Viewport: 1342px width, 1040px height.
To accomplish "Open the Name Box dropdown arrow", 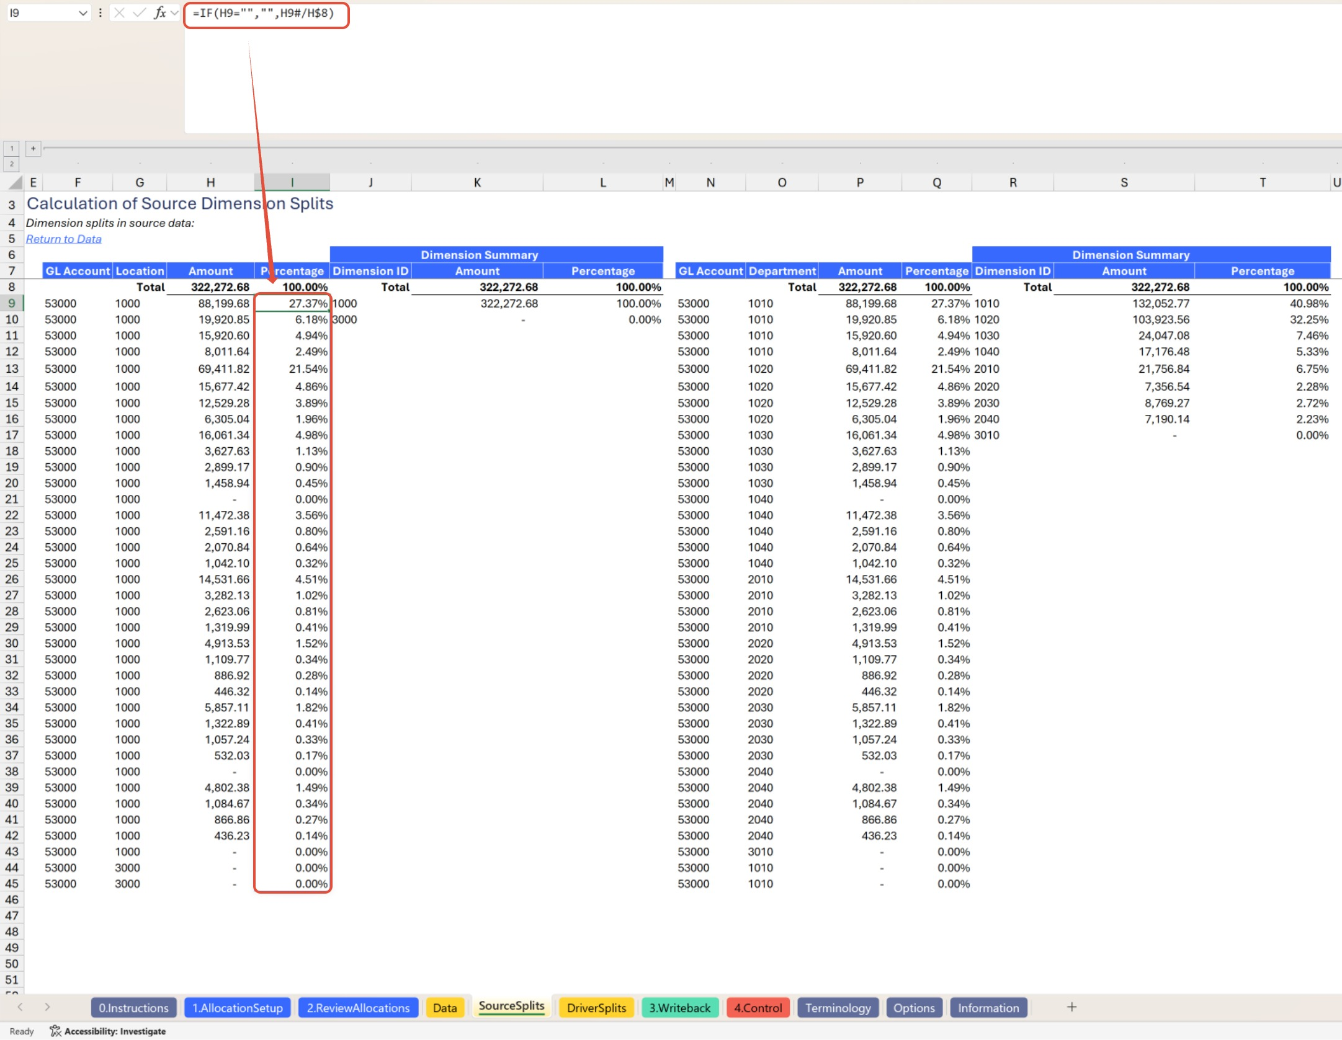I will click(83, 13).
